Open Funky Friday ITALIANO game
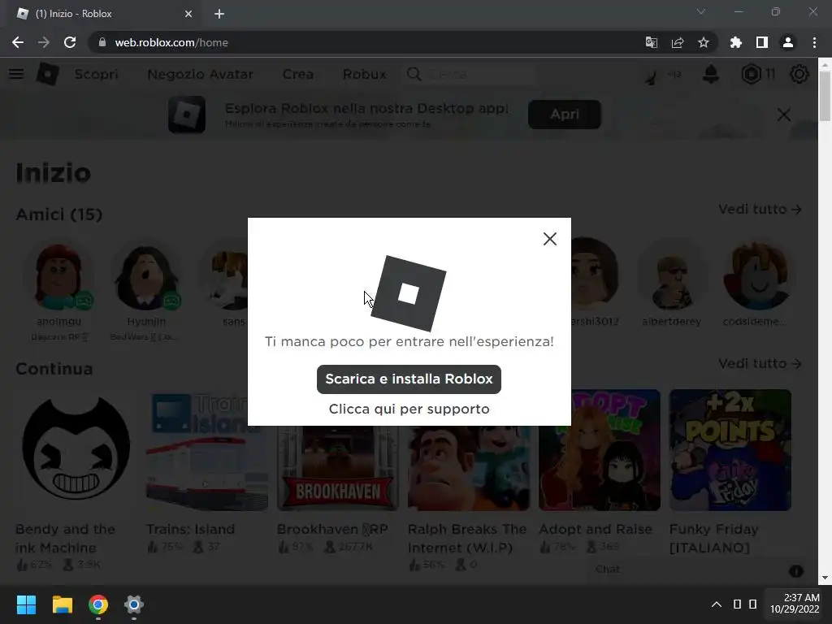832x624 pixels. point(730,450)
